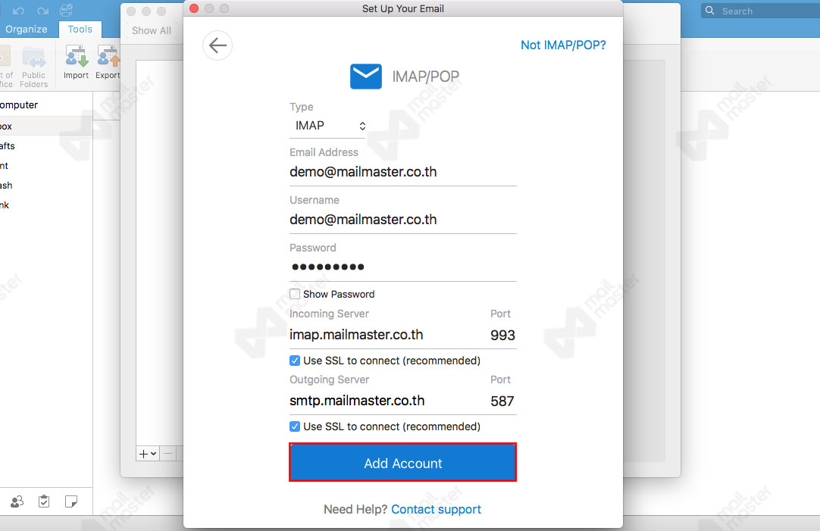Open the Contact support link
This screenshot has width=820, height=531.
click(436, 509)
